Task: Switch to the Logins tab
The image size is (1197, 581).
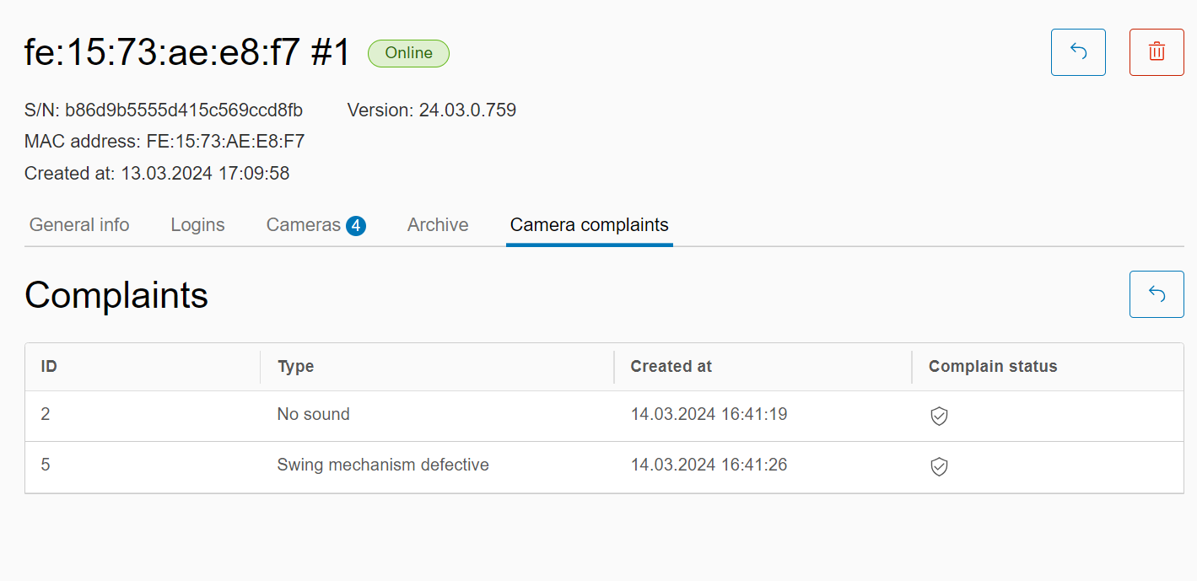Action: [x=197, y=225]
